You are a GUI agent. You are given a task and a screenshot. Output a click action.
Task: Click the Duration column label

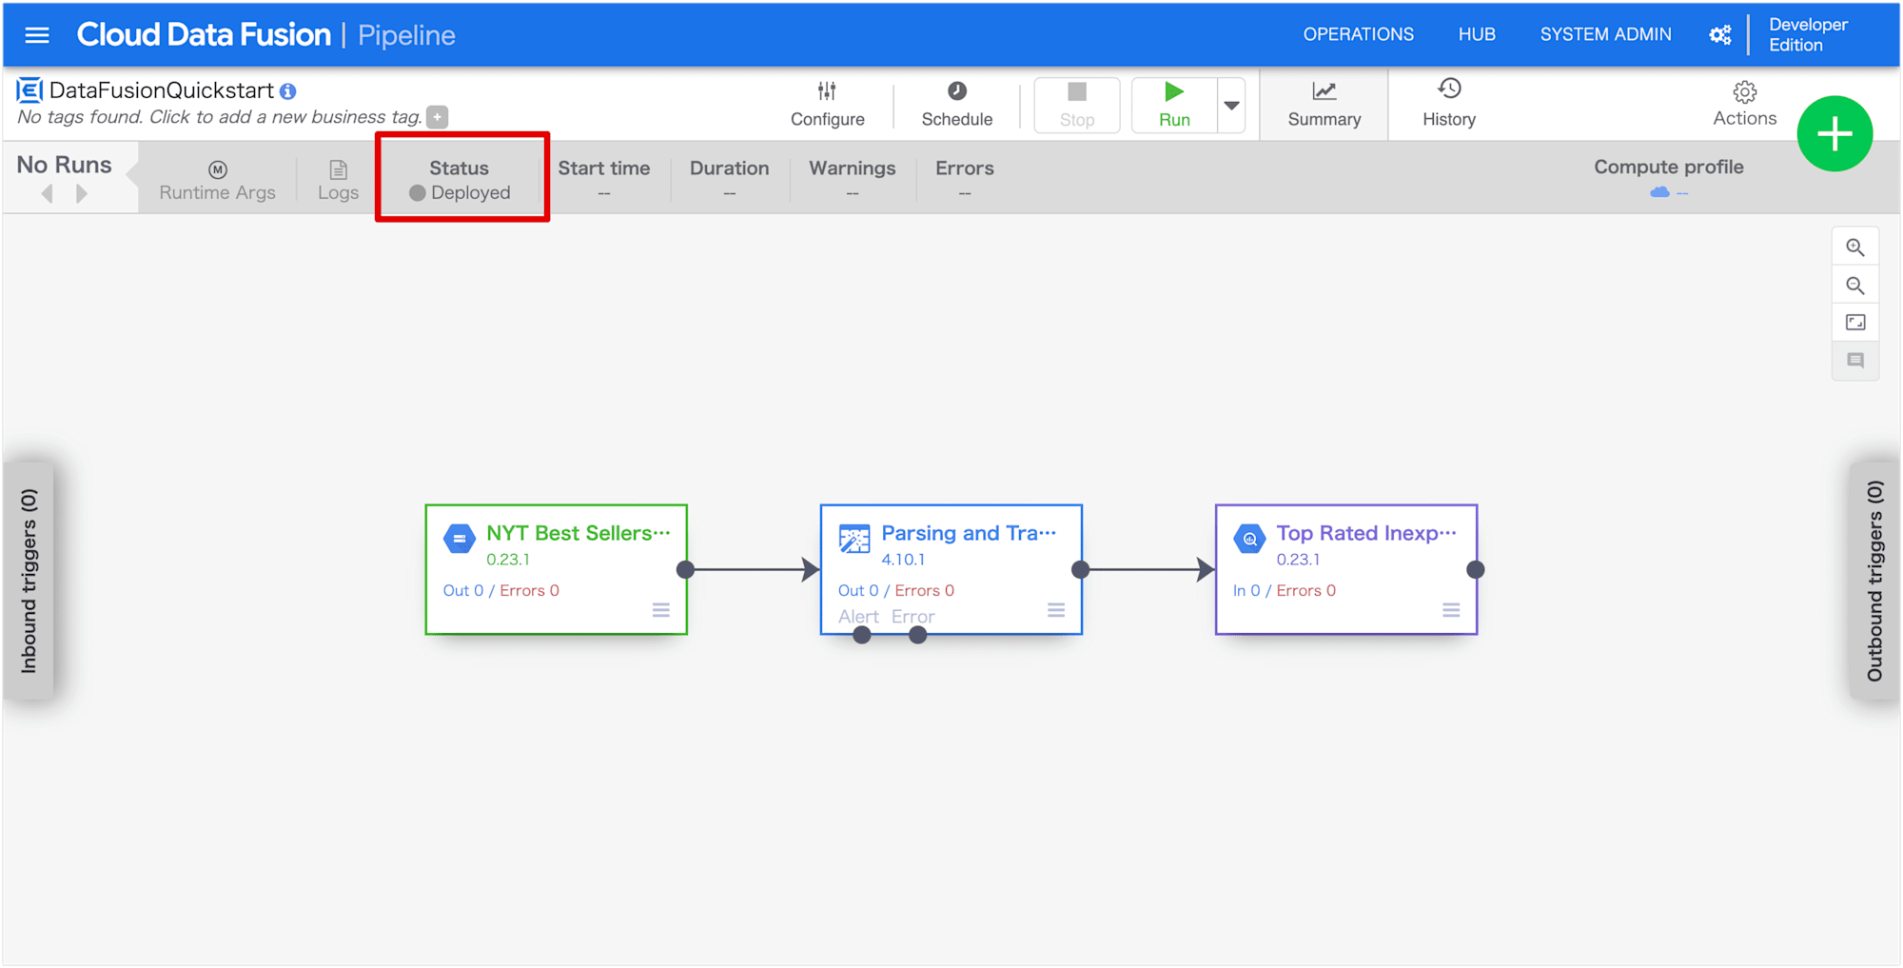point(729,168)
